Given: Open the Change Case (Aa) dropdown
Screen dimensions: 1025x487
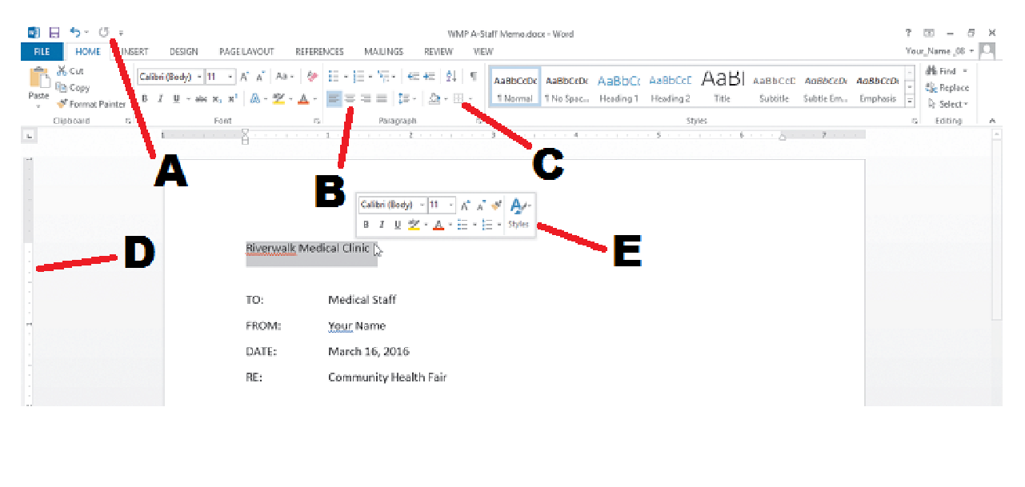Looking at the screenshot, I should (285, 77).
